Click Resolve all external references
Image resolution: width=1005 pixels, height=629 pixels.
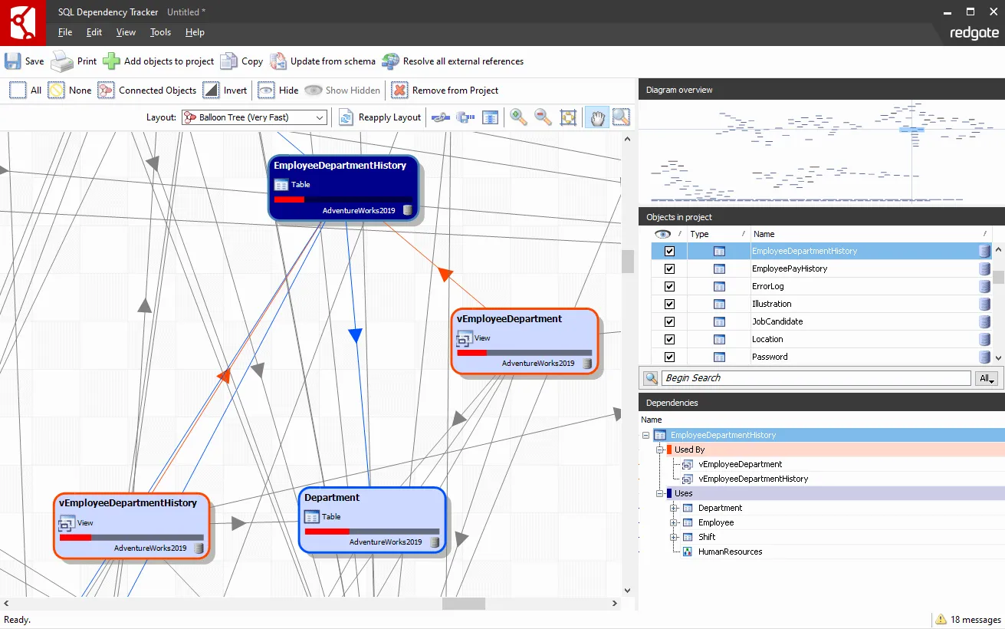(390, 61)
